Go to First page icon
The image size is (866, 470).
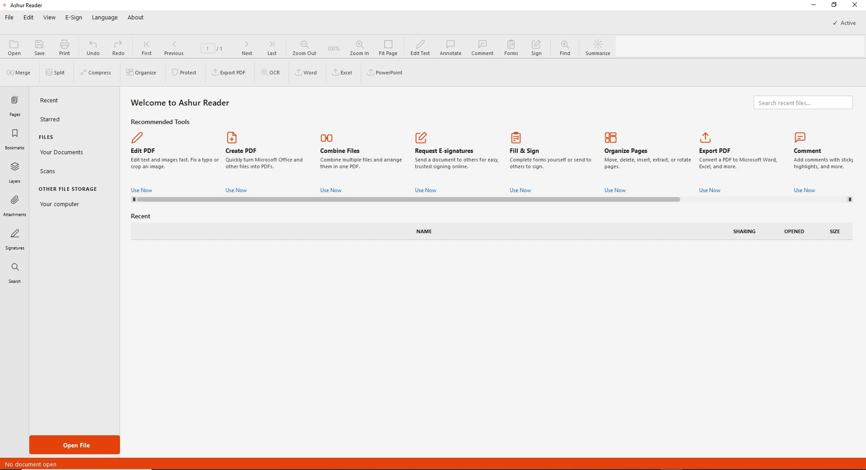147,44
